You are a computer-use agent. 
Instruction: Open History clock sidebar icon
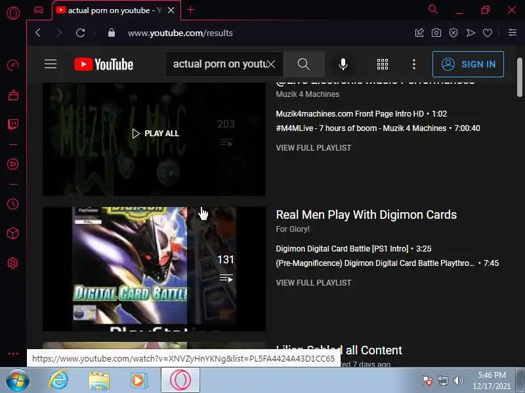tap(13, 204)
